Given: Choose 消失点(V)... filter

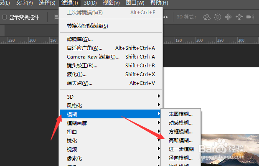Looking at the screenshot, I should click(111, 83).
